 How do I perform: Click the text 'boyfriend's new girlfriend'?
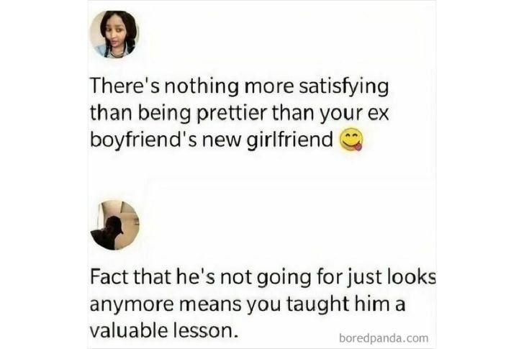[211, 139]
